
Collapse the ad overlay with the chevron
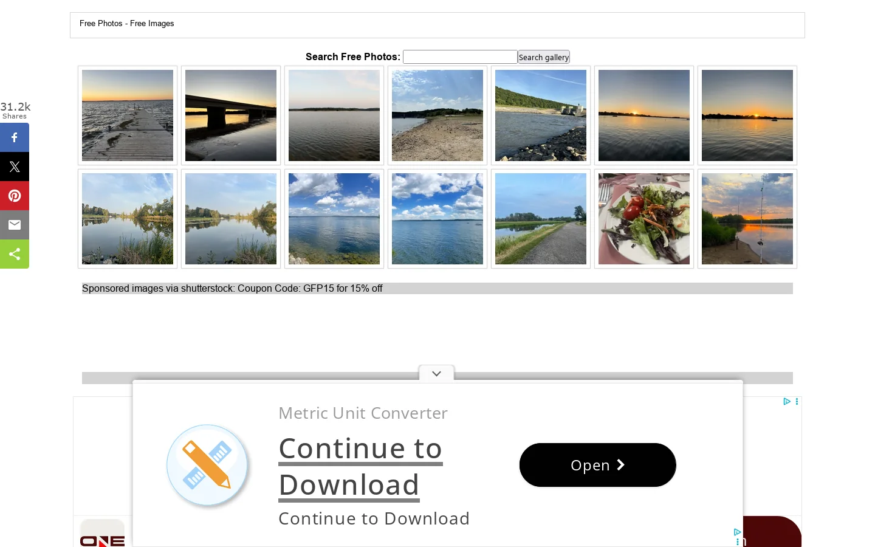point(436,373)
